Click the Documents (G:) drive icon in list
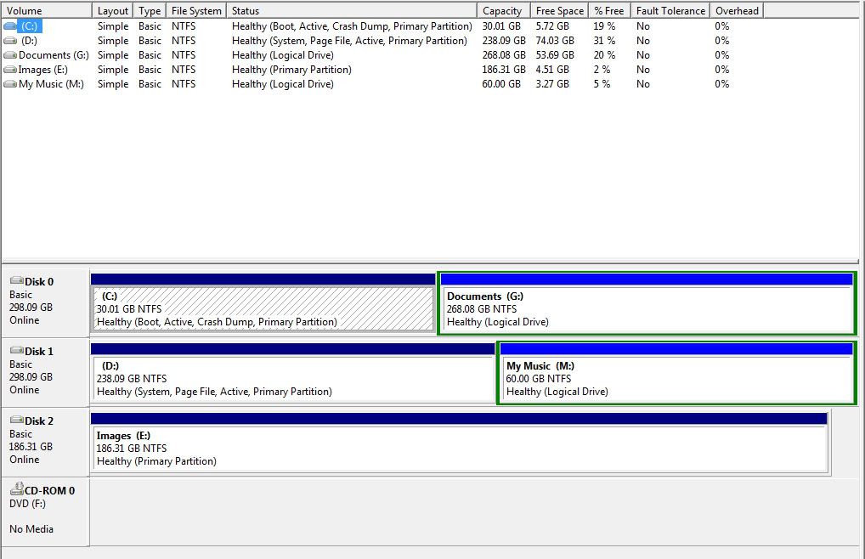 point(10,55)
